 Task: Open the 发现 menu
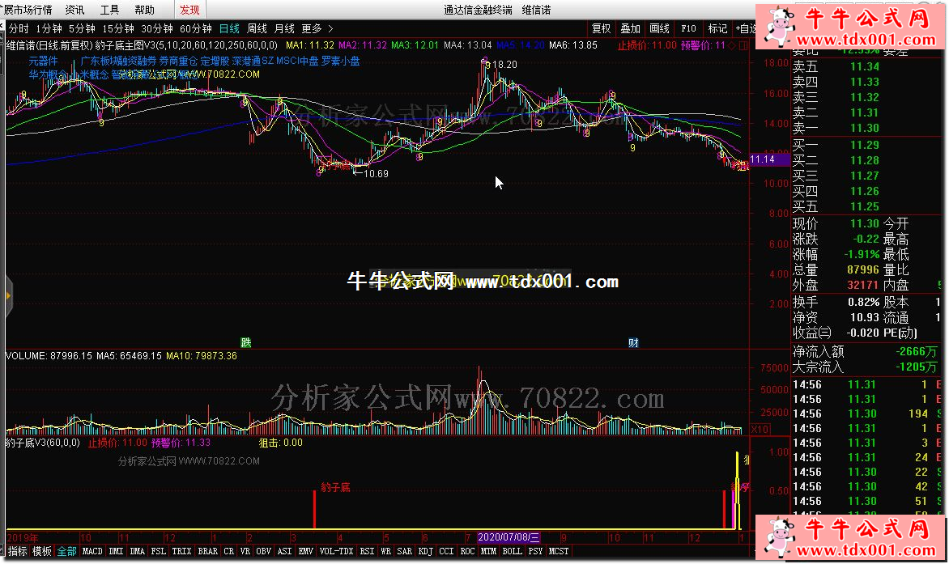(x=189, y=10)
